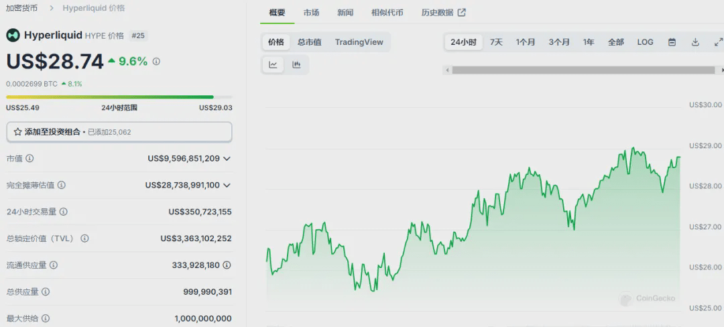This screenshot has height=327, width=724.
Task: Select the line chart view icon
Action: [x=274, y=64]
